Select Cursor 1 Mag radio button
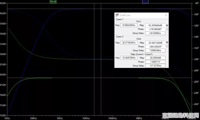The height and width of the screenshot is (120, 200). coord(167,25)
